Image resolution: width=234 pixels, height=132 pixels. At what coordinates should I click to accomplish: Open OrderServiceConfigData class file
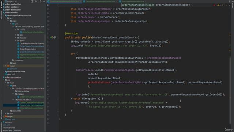click(x=32, y=32)
